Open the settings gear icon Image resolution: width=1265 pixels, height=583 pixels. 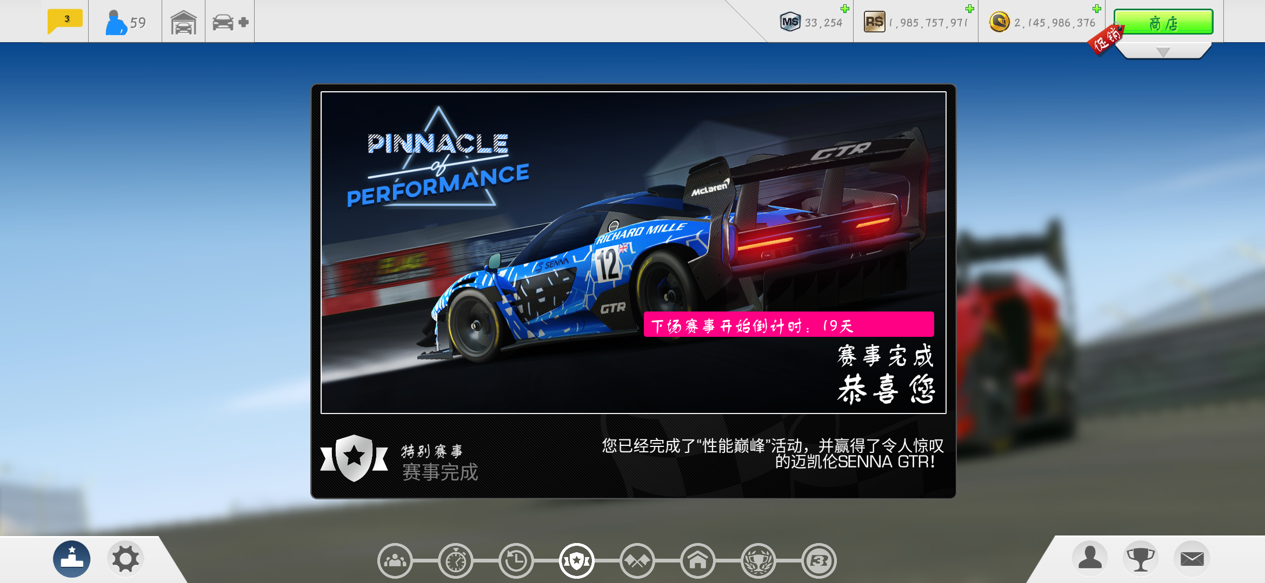[x=125, y=559]
